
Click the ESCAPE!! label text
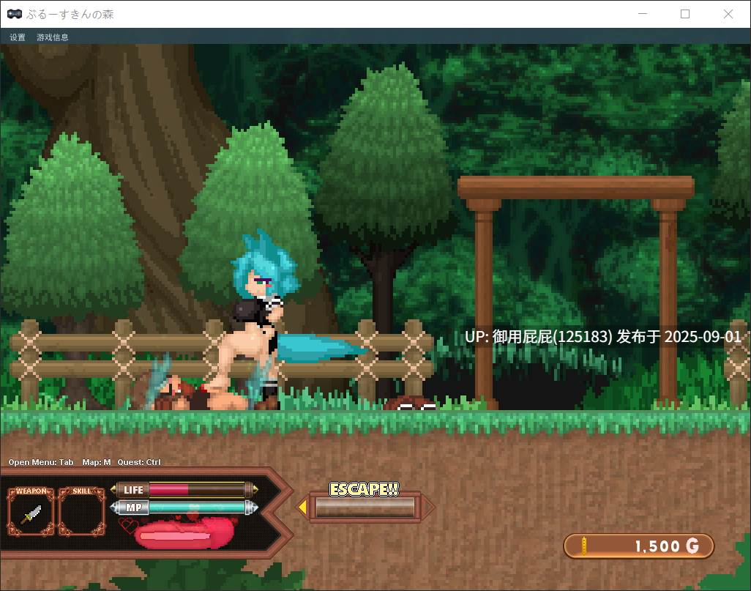pyautogui.click(x=364, y=489)
